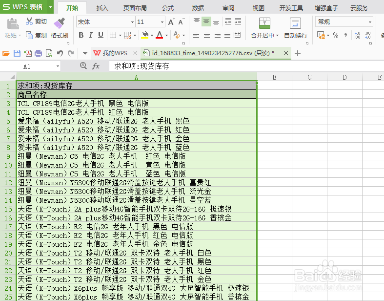
Task: Click the redo arrow
Action: 71,53
